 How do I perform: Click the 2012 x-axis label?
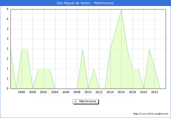(99, 92)
